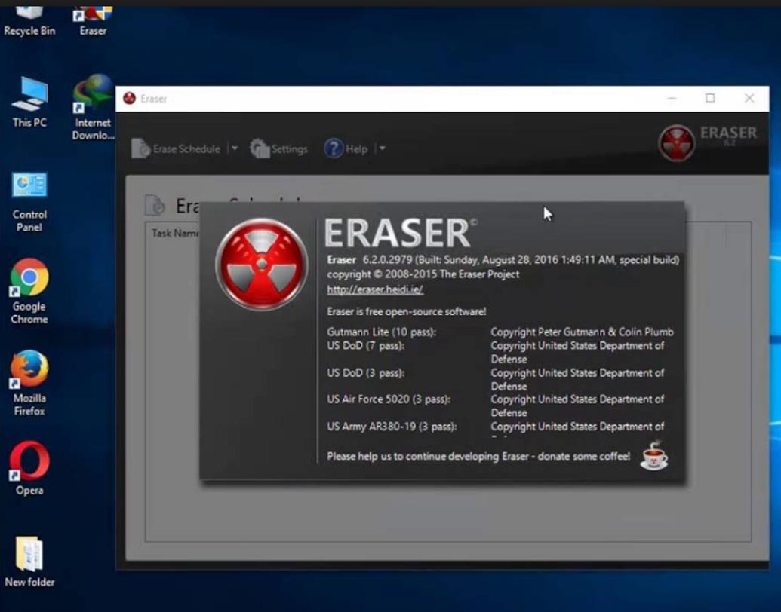Image resolution: width=781 pixels, height=612 pixels.
Task: Open This PC desktop icon
Action: (29, 102)
